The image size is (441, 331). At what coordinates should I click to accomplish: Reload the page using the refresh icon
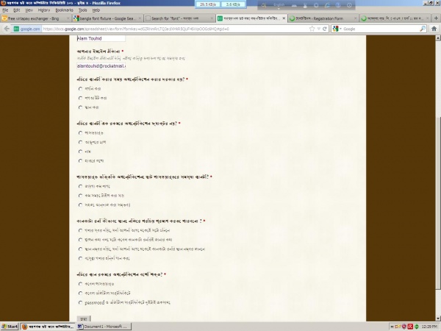(x=325, y=29)
